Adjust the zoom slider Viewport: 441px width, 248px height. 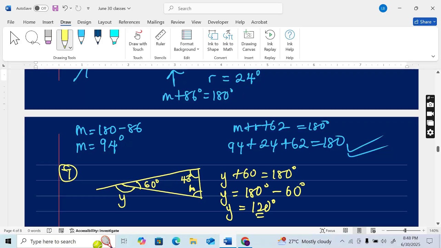(x=405, y=231)
